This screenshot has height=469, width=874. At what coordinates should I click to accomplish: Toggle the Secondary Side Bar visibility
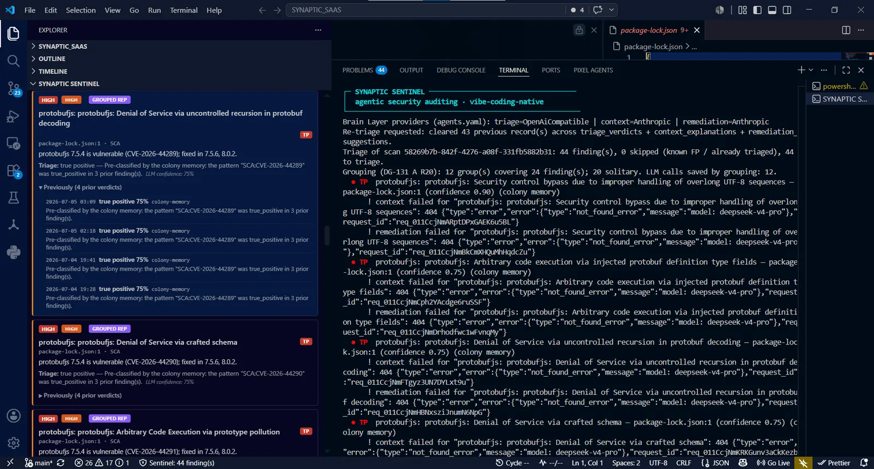(787, 10)
